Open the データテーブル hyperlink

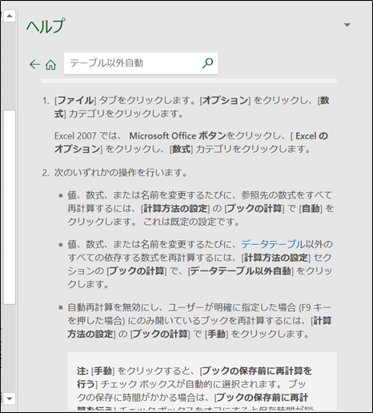pos(273,244)
